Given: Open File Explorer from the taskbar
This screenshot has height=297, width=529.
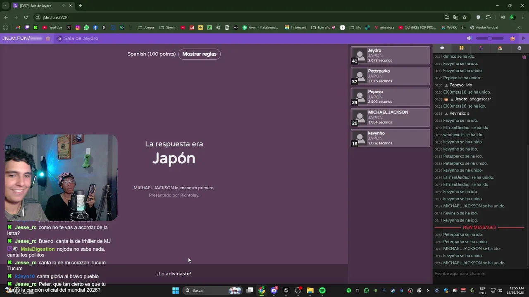Looking at the screenshot, I should (310, 290).
